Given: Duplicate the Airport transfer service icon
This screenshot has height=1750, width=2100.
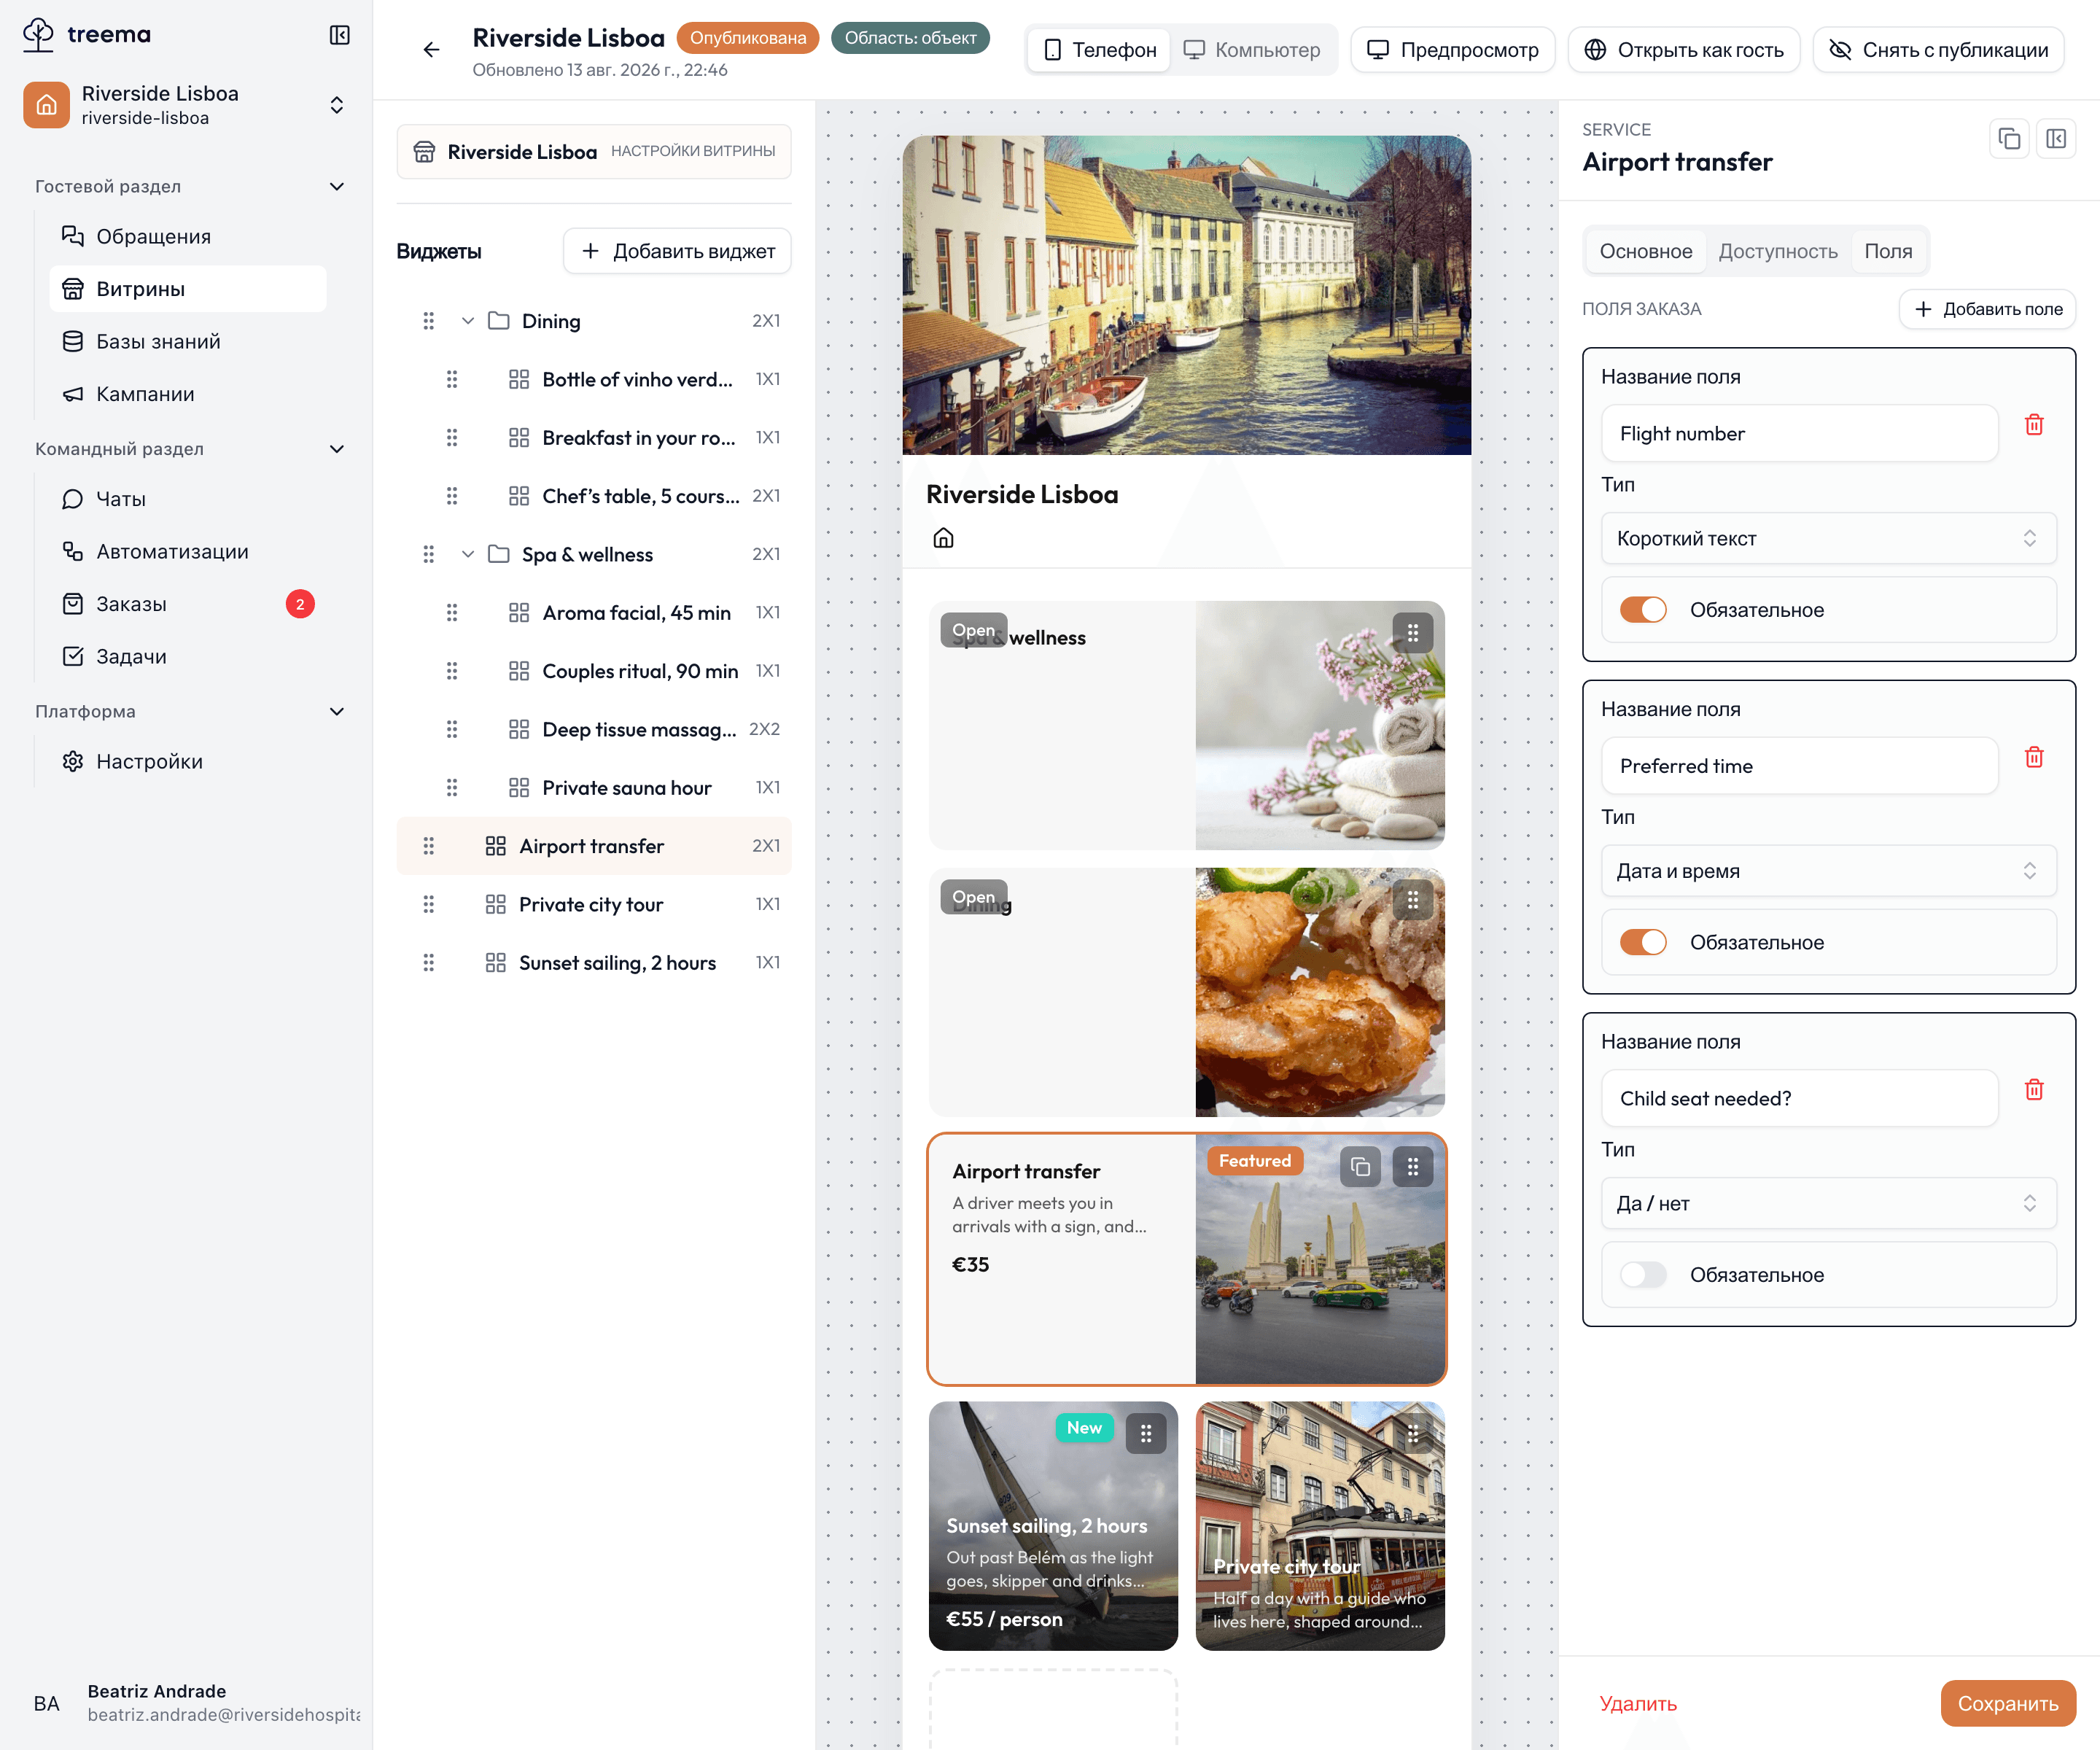Looking at the screenshot, I should (2009, 139).
